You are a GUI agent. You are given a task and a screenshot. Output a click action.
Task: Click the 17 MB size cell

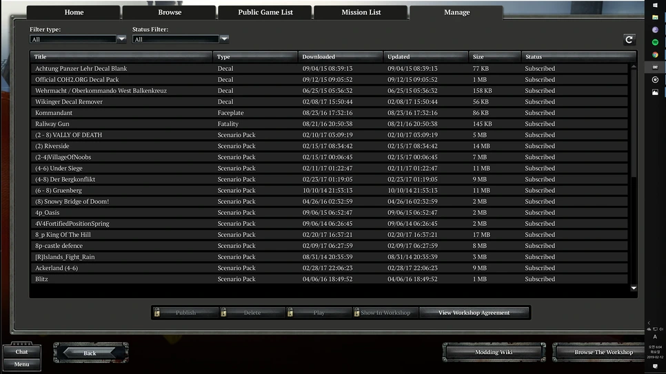coord(481,234)
